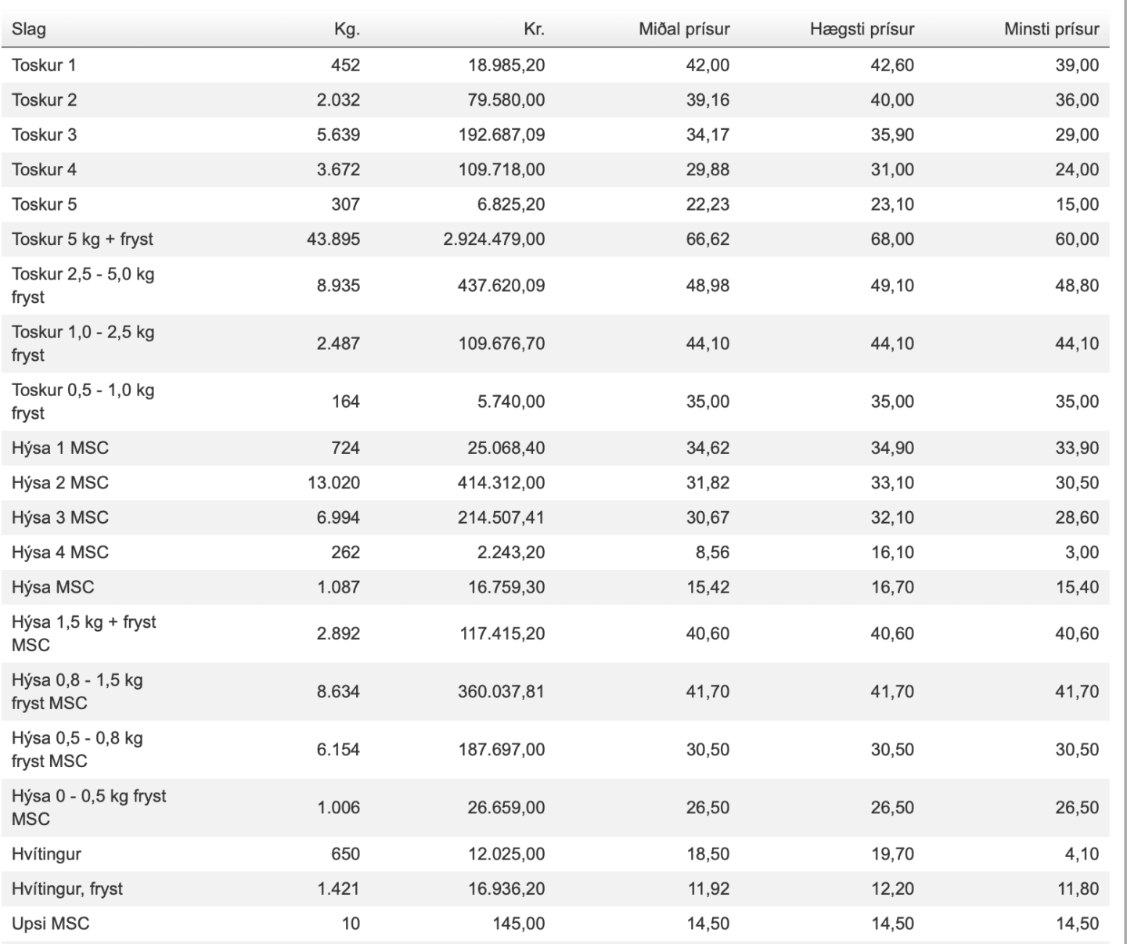Click the 2.924.479,00 Kr. value
Viewport: 1127px width, 944px height.
click(494, 239)
